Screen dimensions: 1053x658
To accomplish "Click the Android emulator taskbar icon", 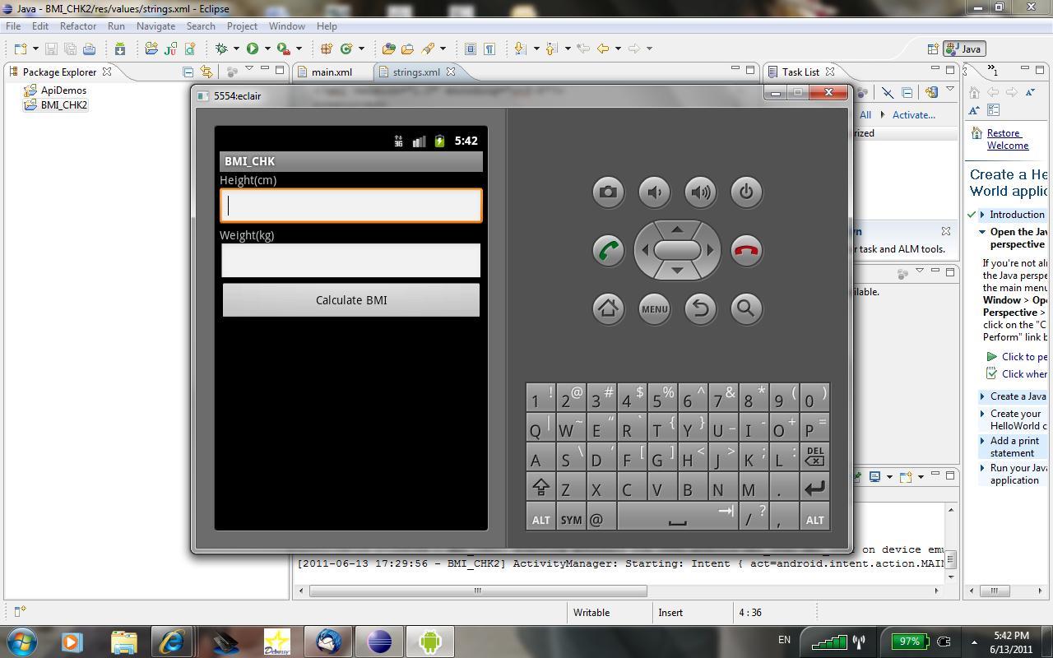I will coord(429,641).
